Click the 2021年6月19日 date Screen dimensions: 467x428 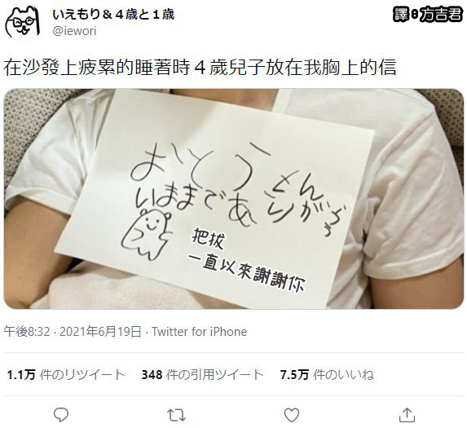[x=100, y=332]
